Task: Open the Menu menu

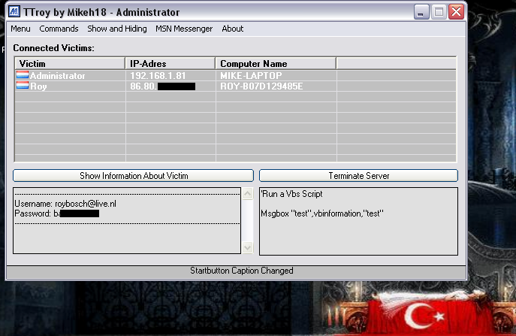Action: tap(20, 29)
